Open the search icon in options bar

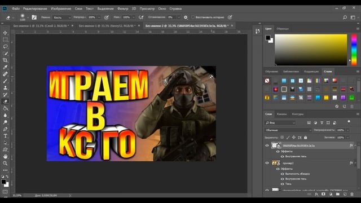point(345,17)
